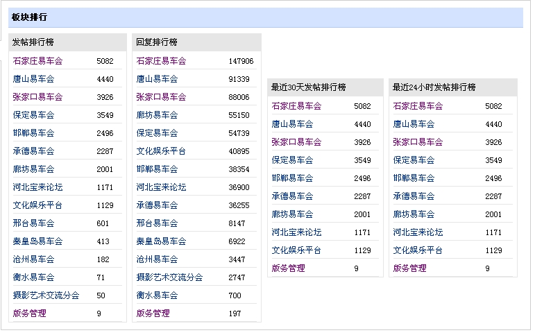Screen dimensions: 535x335
Task: Open 承德易车会 in 发帖排行榜
Action: pos(34,151)
